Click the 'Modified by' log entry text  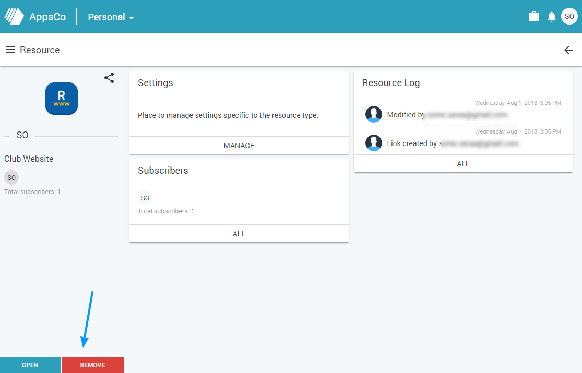(x=447, y=115)
